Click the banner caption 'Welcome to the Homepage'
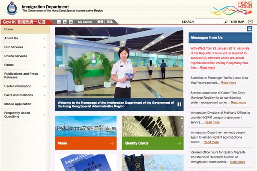 pos(116,105)
